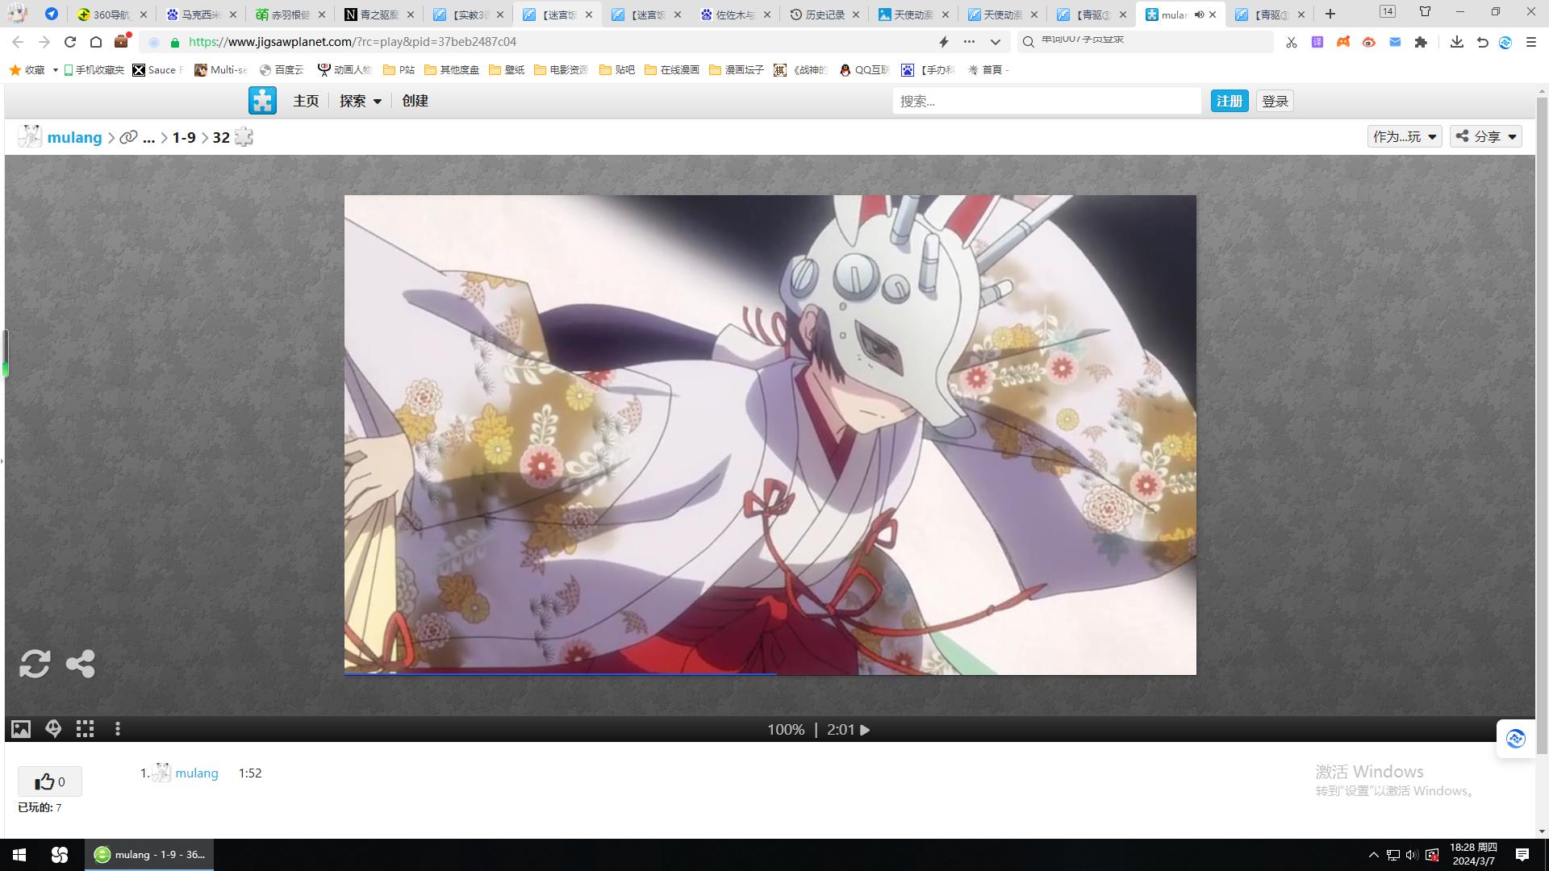Go to the 主页 home menu item

[306, 101]
